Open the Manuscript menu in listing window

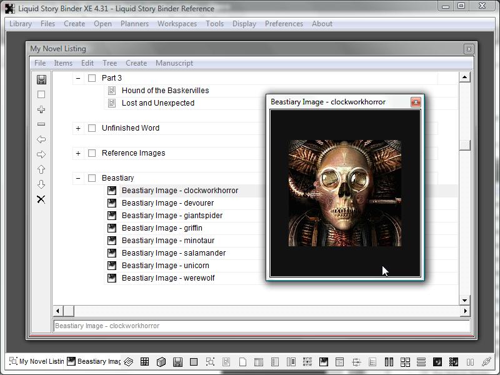click(x=174, y=63)
